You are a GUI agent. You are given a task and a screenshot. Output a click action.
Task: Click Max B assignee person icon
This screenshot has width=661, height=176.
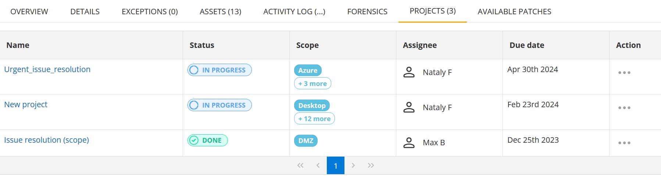[409, 143]
